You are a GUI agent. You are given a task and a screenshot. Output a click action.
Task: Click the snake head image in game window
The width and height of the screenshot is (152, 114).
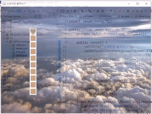point(33,31)
